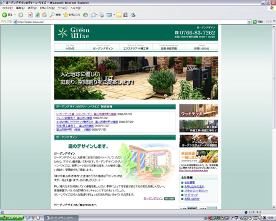The height and width of the screenshot is (221, 276).
Task: Open プライバシーポリシー link in company info
Action: coord(196,191)
